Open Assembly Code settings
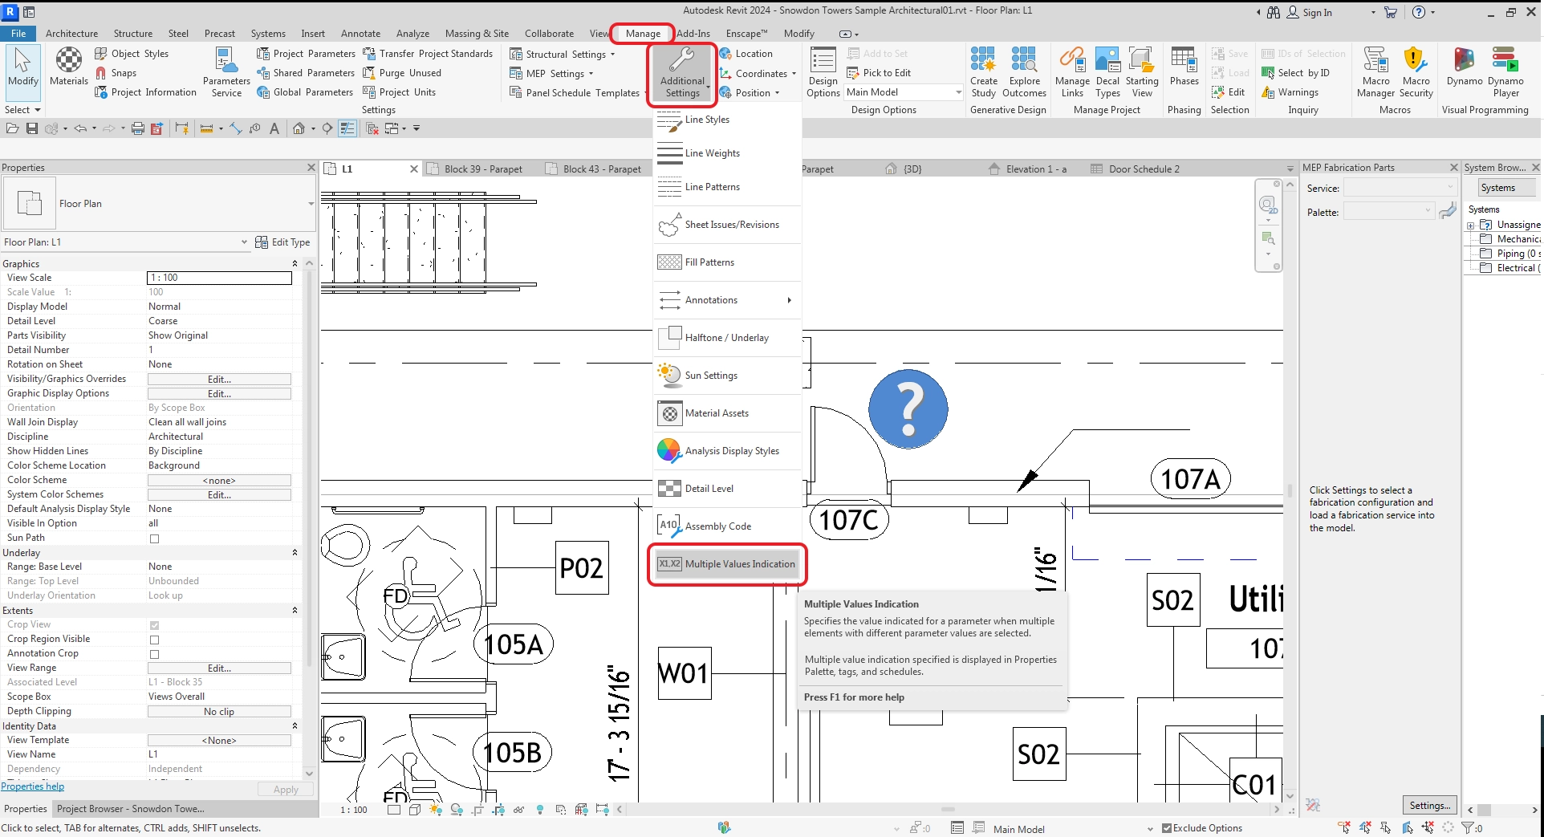1544x837 pixels. click(727, 526)
